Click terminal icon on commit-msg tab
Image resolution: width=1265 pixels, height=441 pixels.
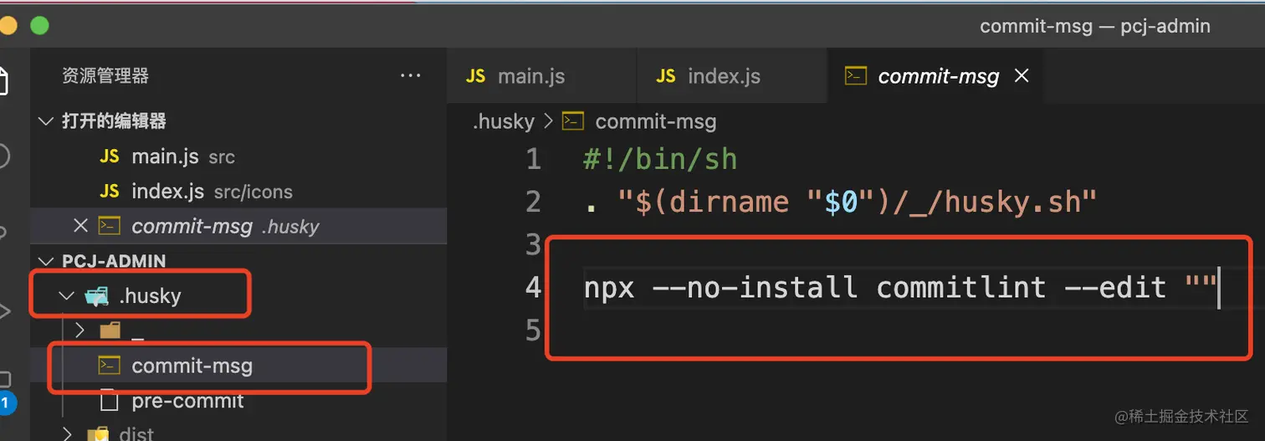click(x=855, y=76)
